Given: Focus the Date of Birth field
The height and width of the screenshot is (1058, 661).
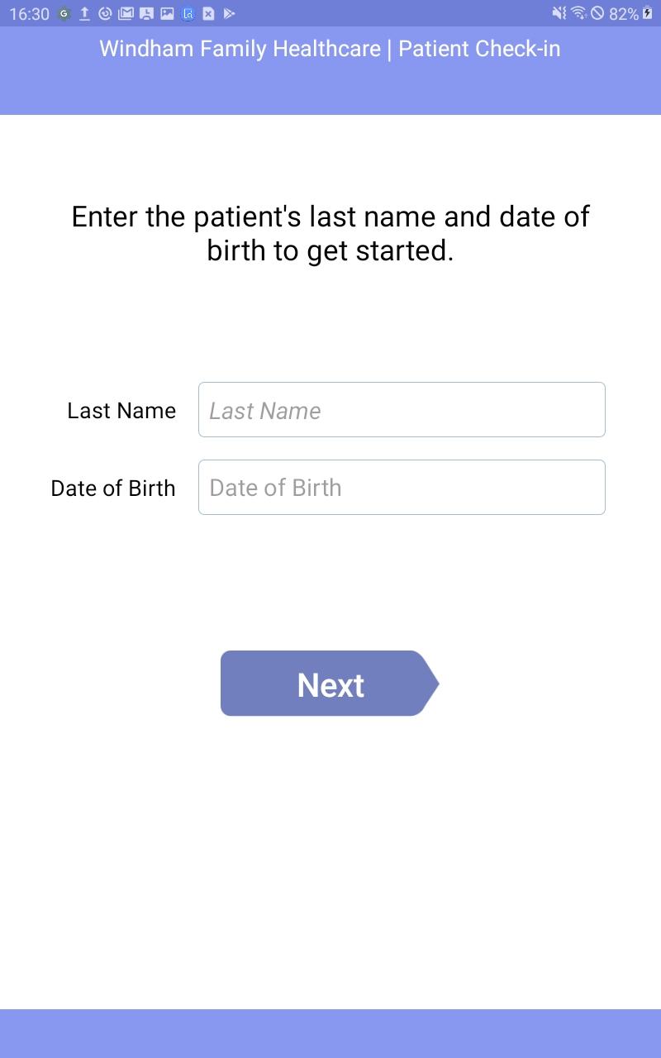Looking at the screenshot, I should click(402, 487).
